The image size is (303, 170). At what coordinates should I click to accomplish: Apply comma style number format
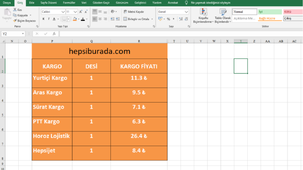pyautogui.click(x=174, y=19)
